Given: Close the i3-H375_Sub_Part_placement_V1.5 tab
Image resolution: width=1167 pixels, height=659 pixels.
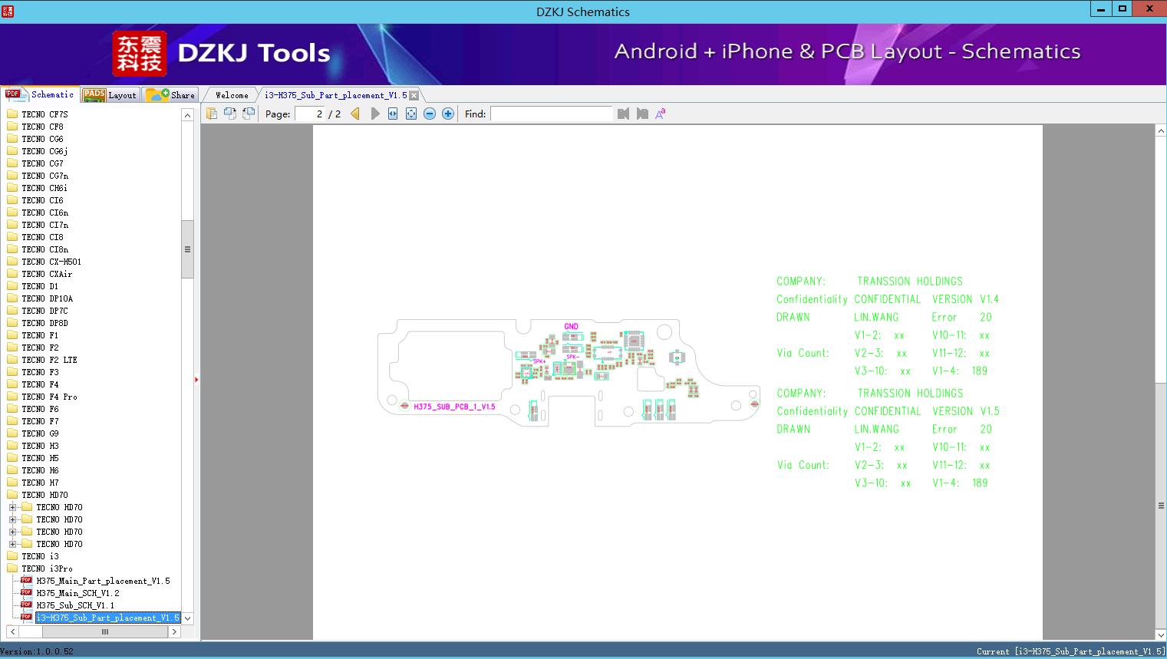Looking at the screenshot, I should (x=414, y=95).
